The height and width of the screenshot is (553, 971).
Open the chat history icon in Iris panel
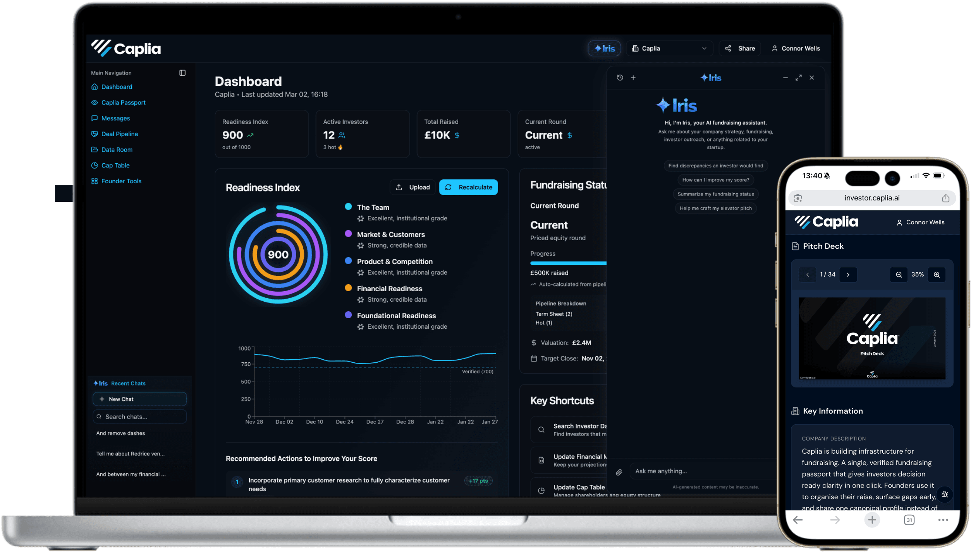(x=620, y=78)
